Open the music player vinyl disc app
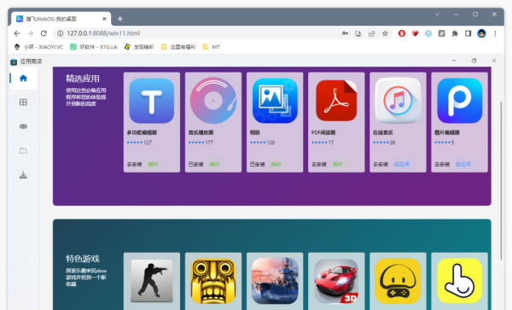 [x=213, y=101]
